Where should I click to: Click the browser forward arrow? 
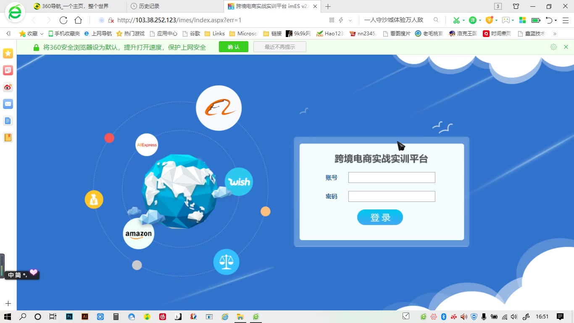(x=48, y=20)
